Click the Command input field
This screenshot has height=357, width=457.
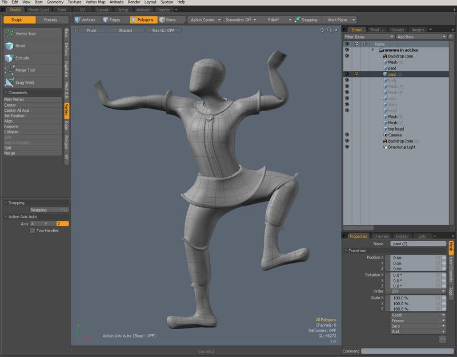coord(408,351)
